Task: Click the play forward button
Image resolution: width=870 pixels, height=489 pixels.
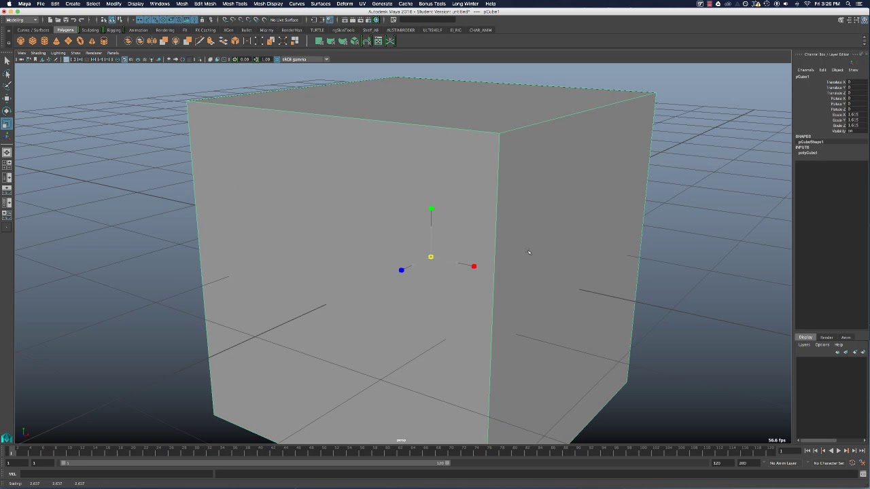Action: [x=838, y=451]
